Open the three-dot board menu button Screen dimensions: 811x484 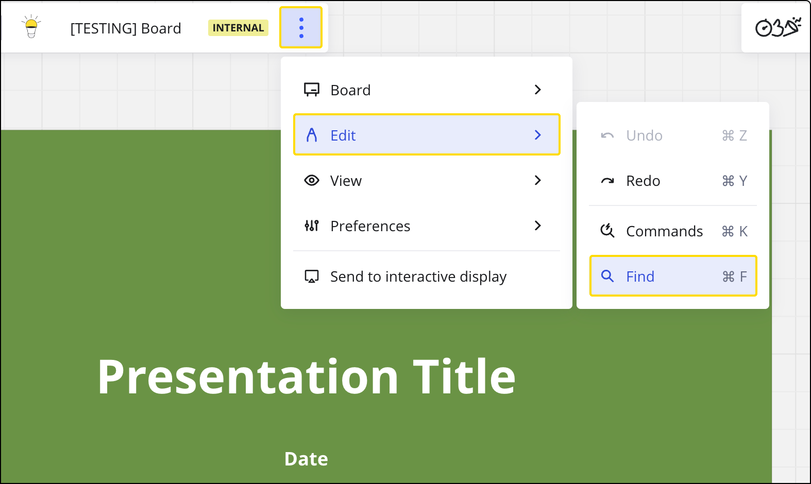pyautogui.click(x=301, y=28)
